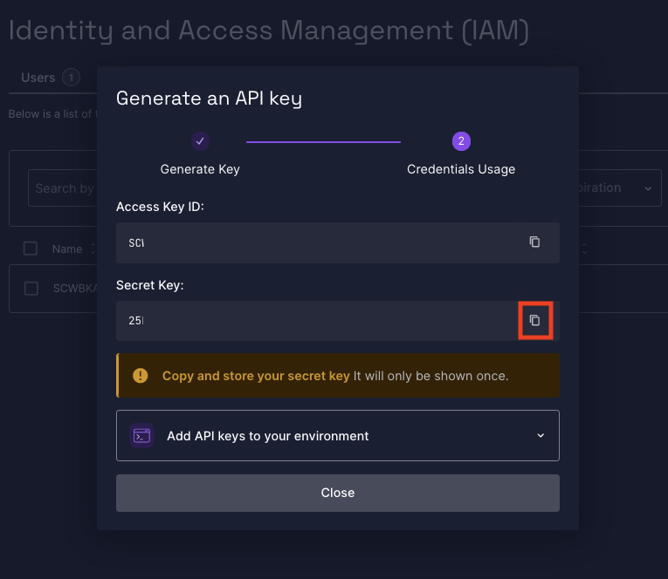This screenshot has width=668, height=579.
Task: Click the Search by input in background
Action: point(63,188)
